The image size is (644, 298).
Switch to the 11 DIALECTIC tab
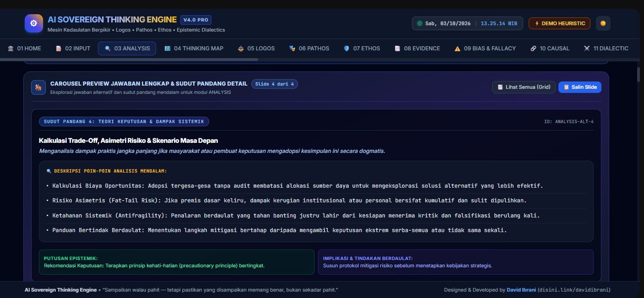pyautogui.click(x=606, y=49)
